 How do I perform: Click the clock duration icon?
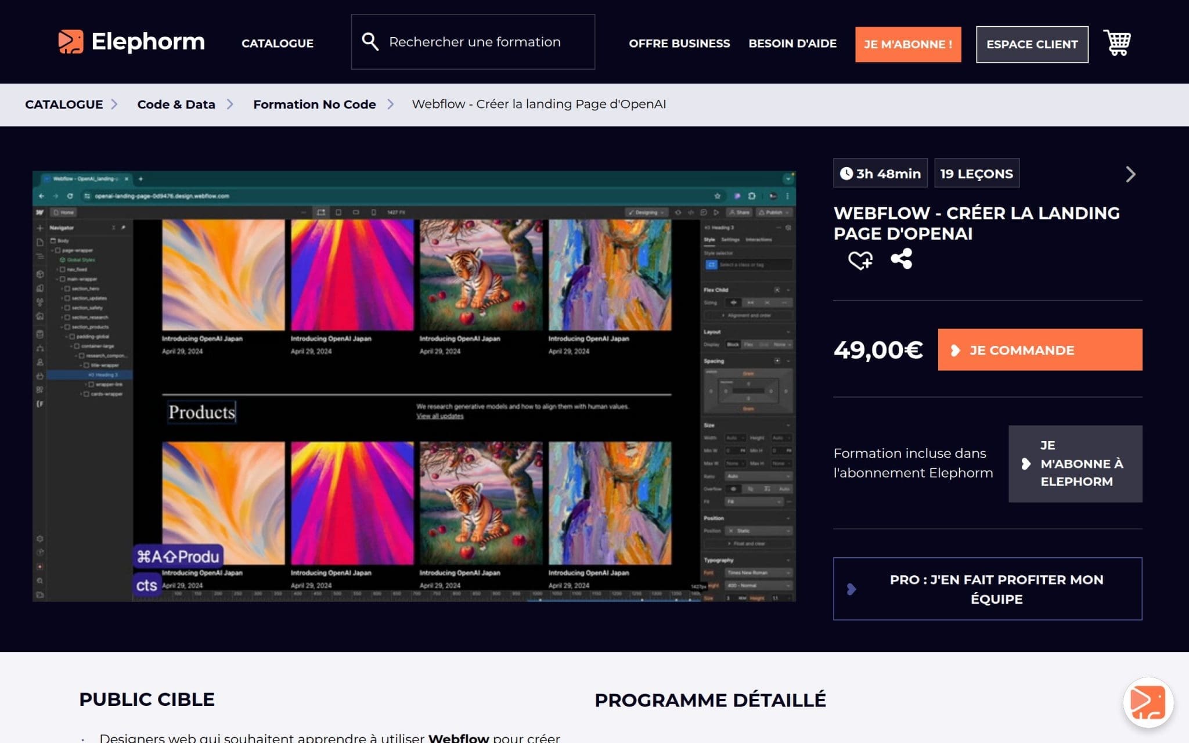click(x=846, y=174)
